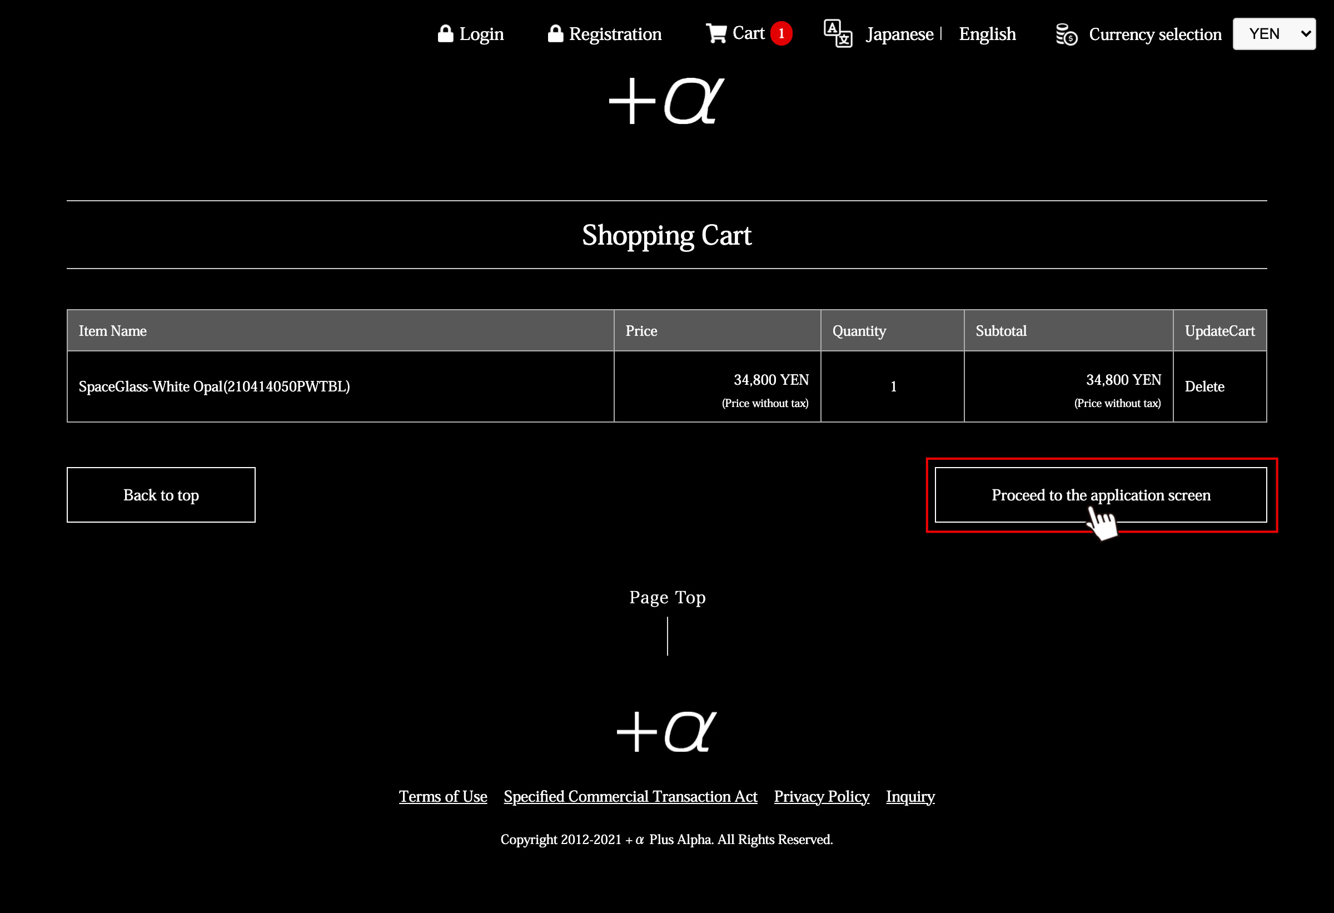Click the Back to top button

coord(160,495)
